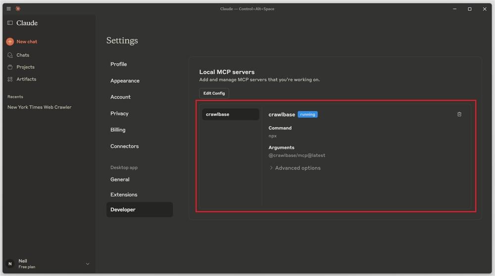Click the @crawlbase/mcp@latest argument text

pos(297,155)
